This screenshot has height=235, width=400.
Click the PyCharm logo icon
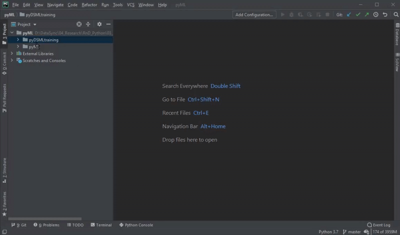tap(5, 4)
